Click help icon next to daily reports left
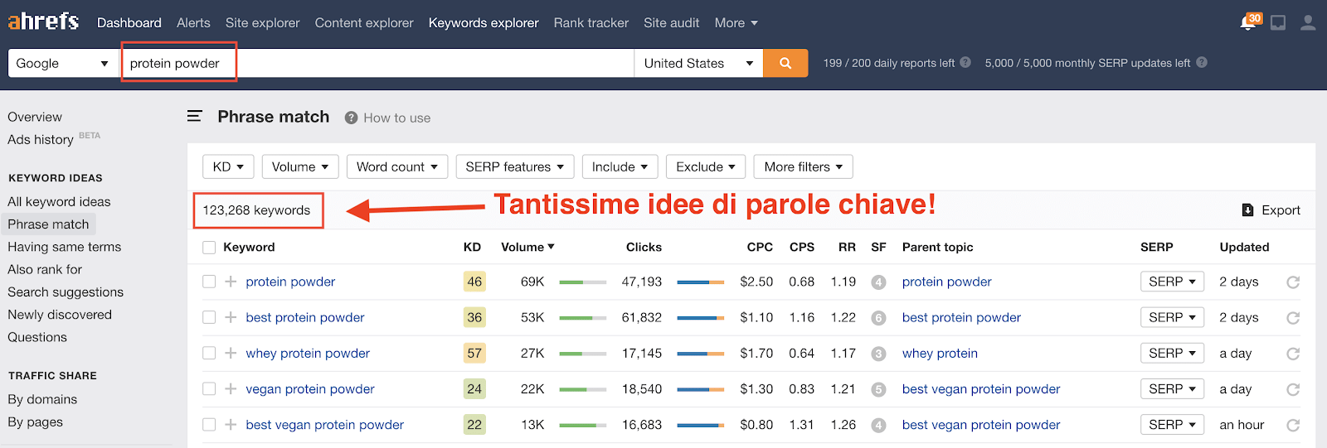Image resolution: width=1327 pixels, height=448 pixels. coord(965,62)
